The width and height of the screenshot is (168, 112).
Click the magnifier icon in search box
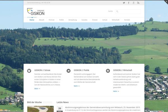click(117, 11)
